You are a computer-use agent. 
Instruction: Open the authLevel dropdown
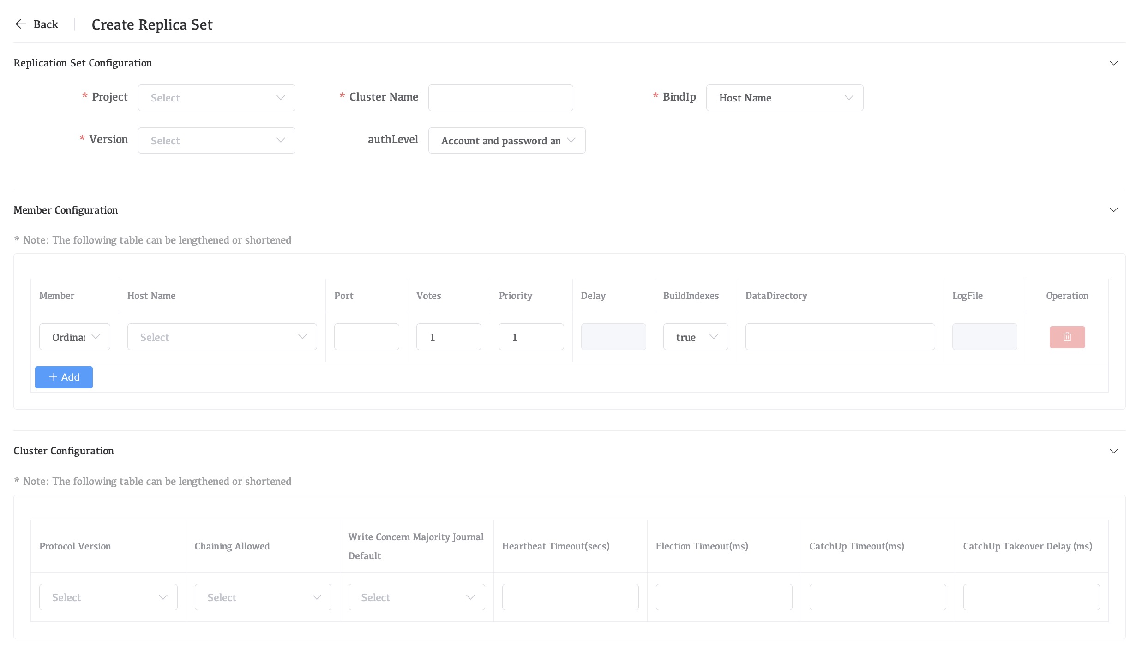(506, 141)
